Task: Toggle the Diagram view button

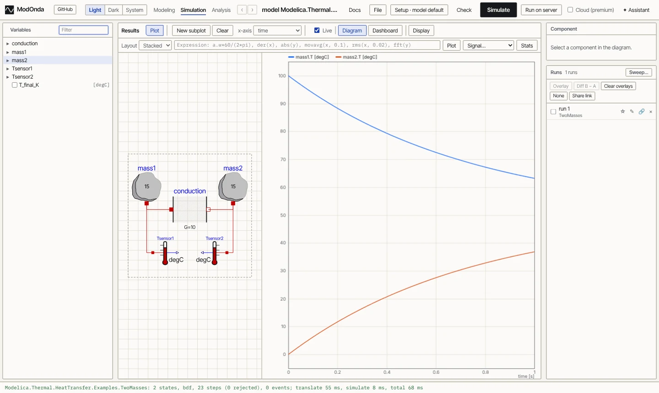Action: point(352,31)
